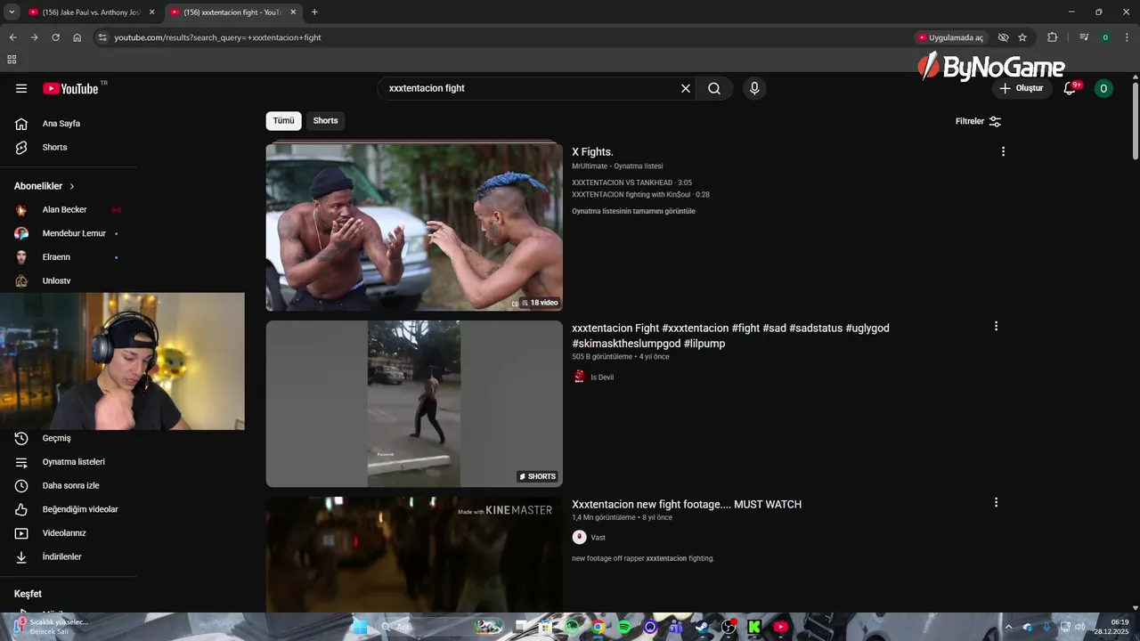
Task: Click Oynatma listesinin tamamını görüntüle link
Action: (x=633, y=211)
